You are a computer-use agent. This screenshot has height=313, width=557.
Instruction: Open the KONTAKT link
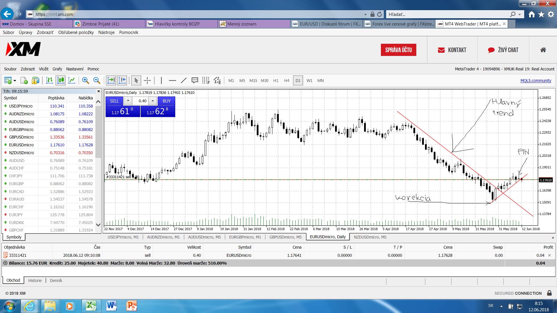tap(452, 50)
